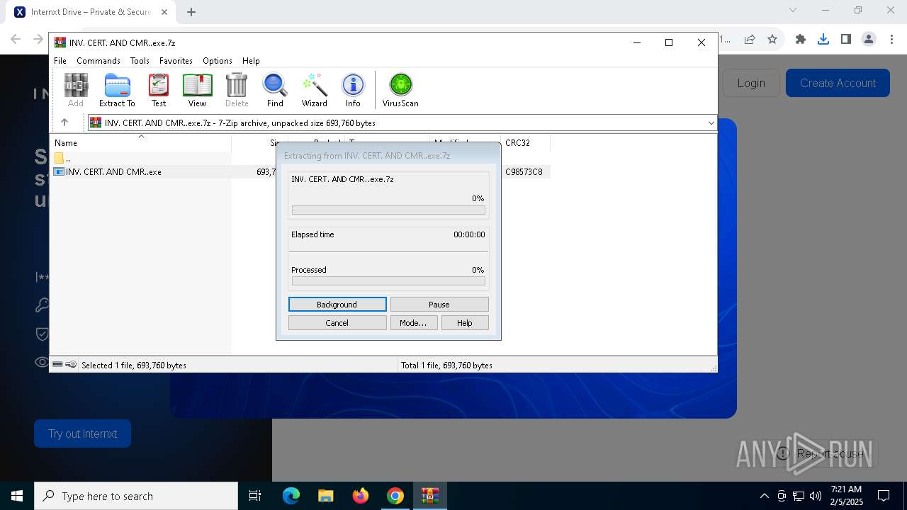The width and height of the screenshot is (907, 510).
Task: Open Chrome extensions puzzle icon
Action: tap(801, 39)
